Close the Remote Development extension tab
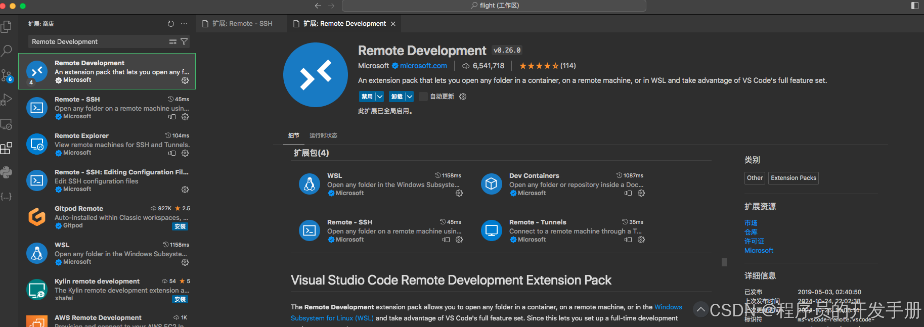This screenshot has width=924, height=327. pos(393,24)
